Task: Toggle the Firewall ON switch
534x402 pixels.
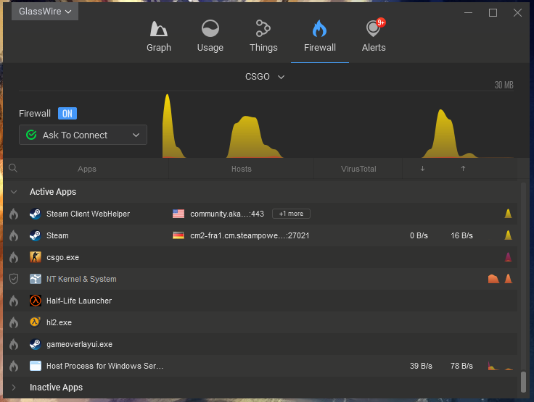Action: [67, 114]
